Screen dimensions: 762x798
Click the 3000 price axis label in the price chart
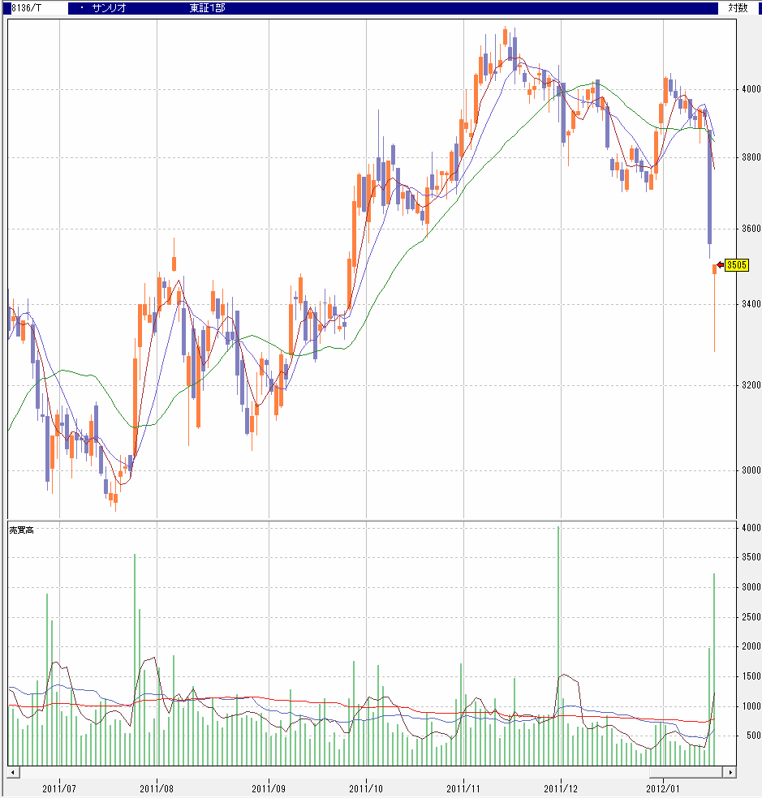coord(751,470)
